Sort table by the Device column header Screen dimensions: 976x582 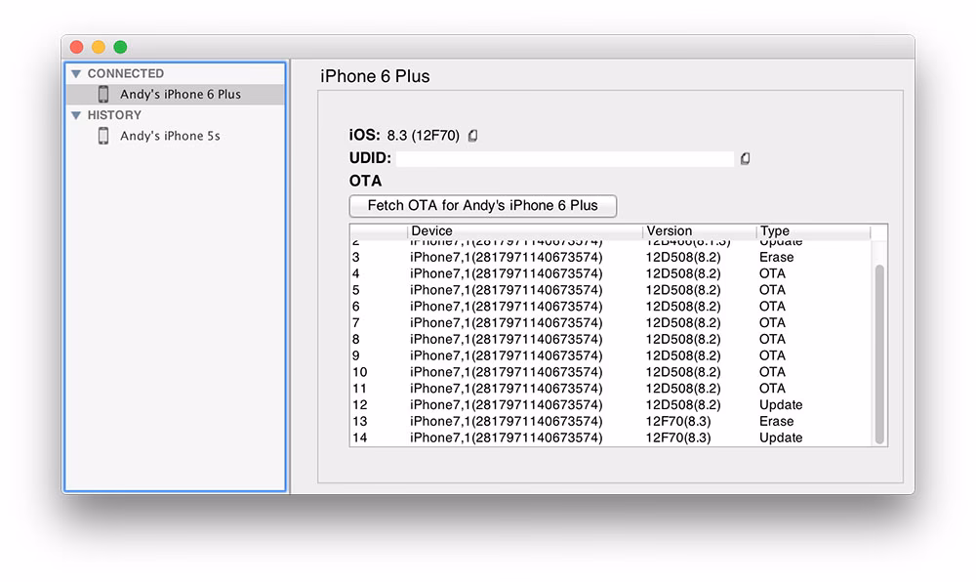pyautogui.click(x=524, y=231)
